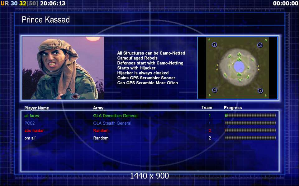
Task: Click 'Can GPS Scramble More Often' line
Action: click(147, 83)
